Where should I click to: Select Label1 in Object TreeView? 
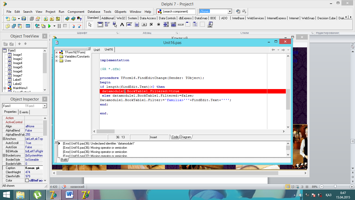point(17,80)
